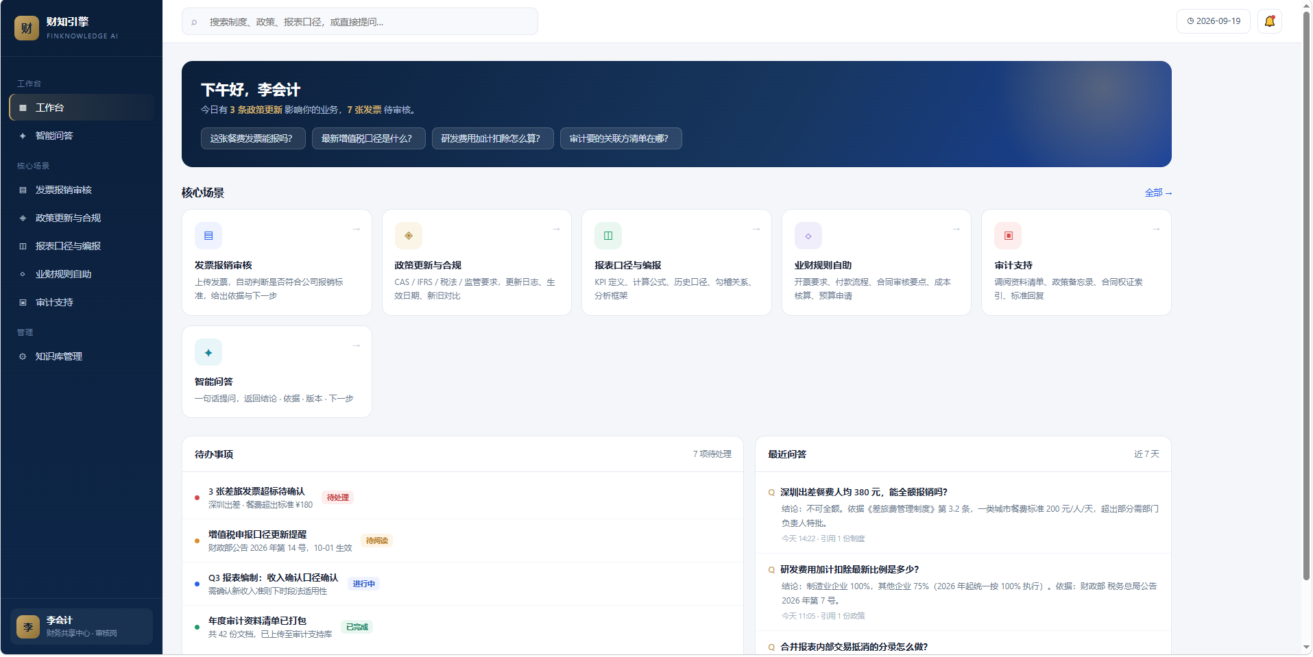The height and width of the screenshot is (657, 1313).
Task: Open the 全部 → link
Action: point(1158,193)
